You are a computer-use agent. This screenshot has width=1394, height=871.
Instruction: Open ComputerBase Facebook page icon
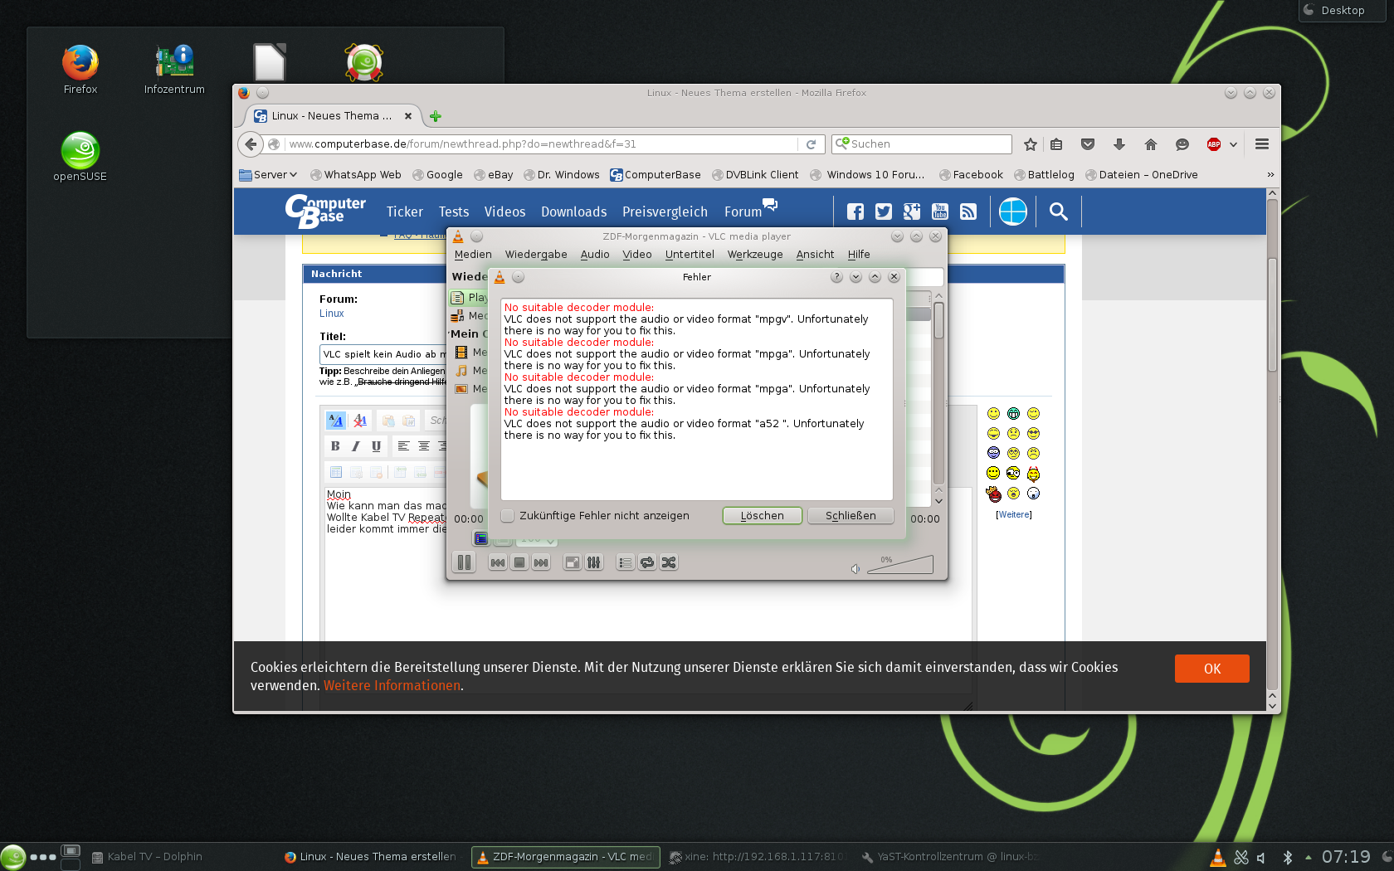(855, 212)
